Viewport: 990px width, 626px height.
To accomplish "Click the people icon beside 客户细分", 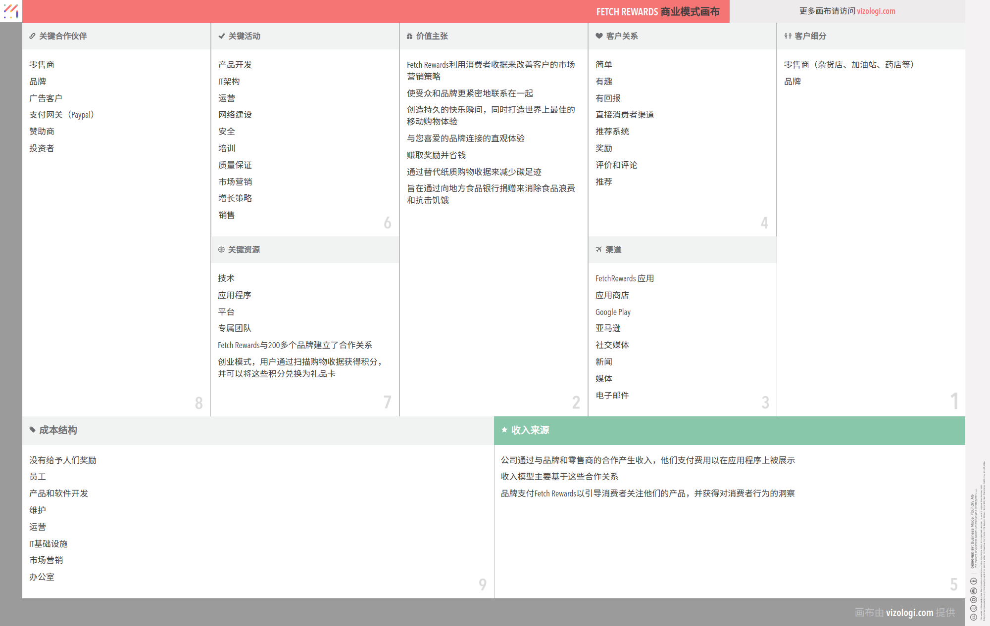I will [x=788, y=36].
